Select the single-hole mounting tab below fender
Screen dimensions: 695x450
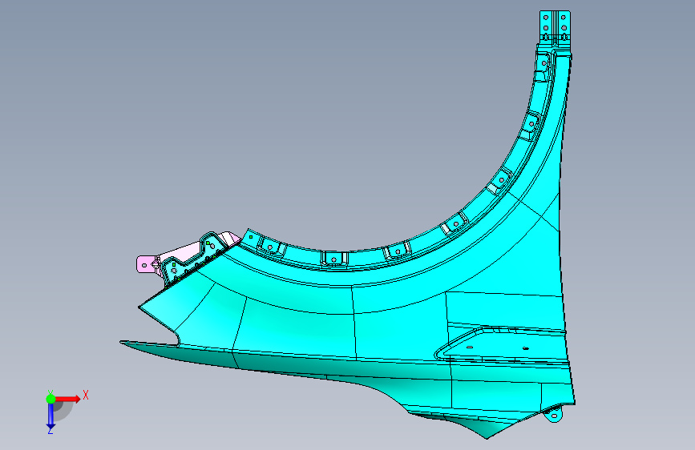(554, 415)
